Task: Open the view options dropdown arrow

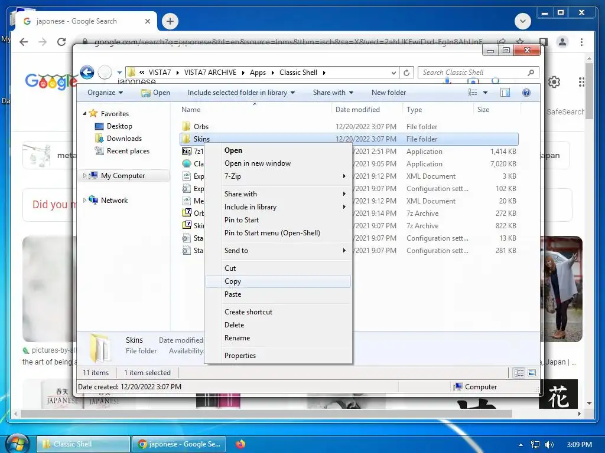Action: pyautogui.click(x=486, y=93)
